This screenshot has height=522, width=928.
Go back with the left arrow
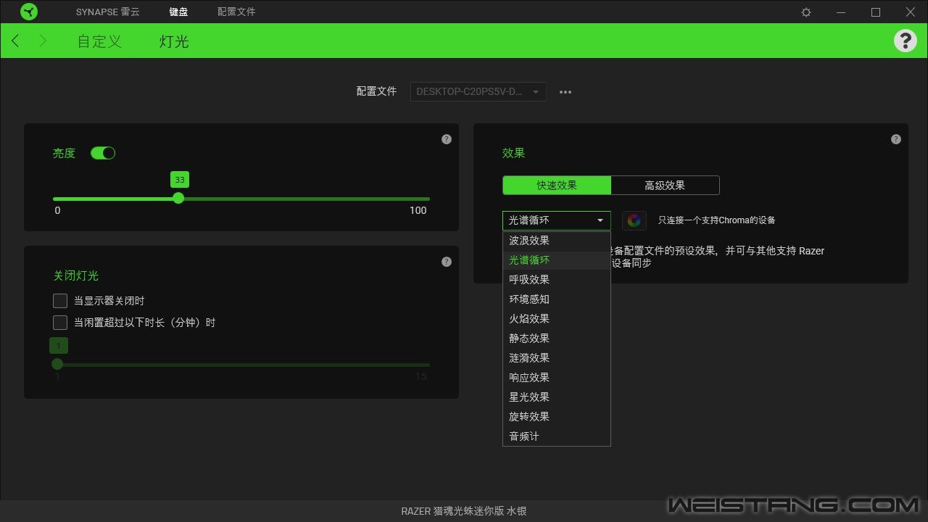[x=15, y=41]
